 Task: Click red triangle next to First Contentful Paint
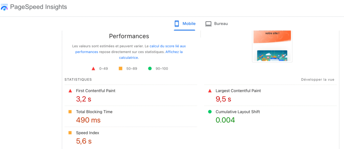click(70, 91)
